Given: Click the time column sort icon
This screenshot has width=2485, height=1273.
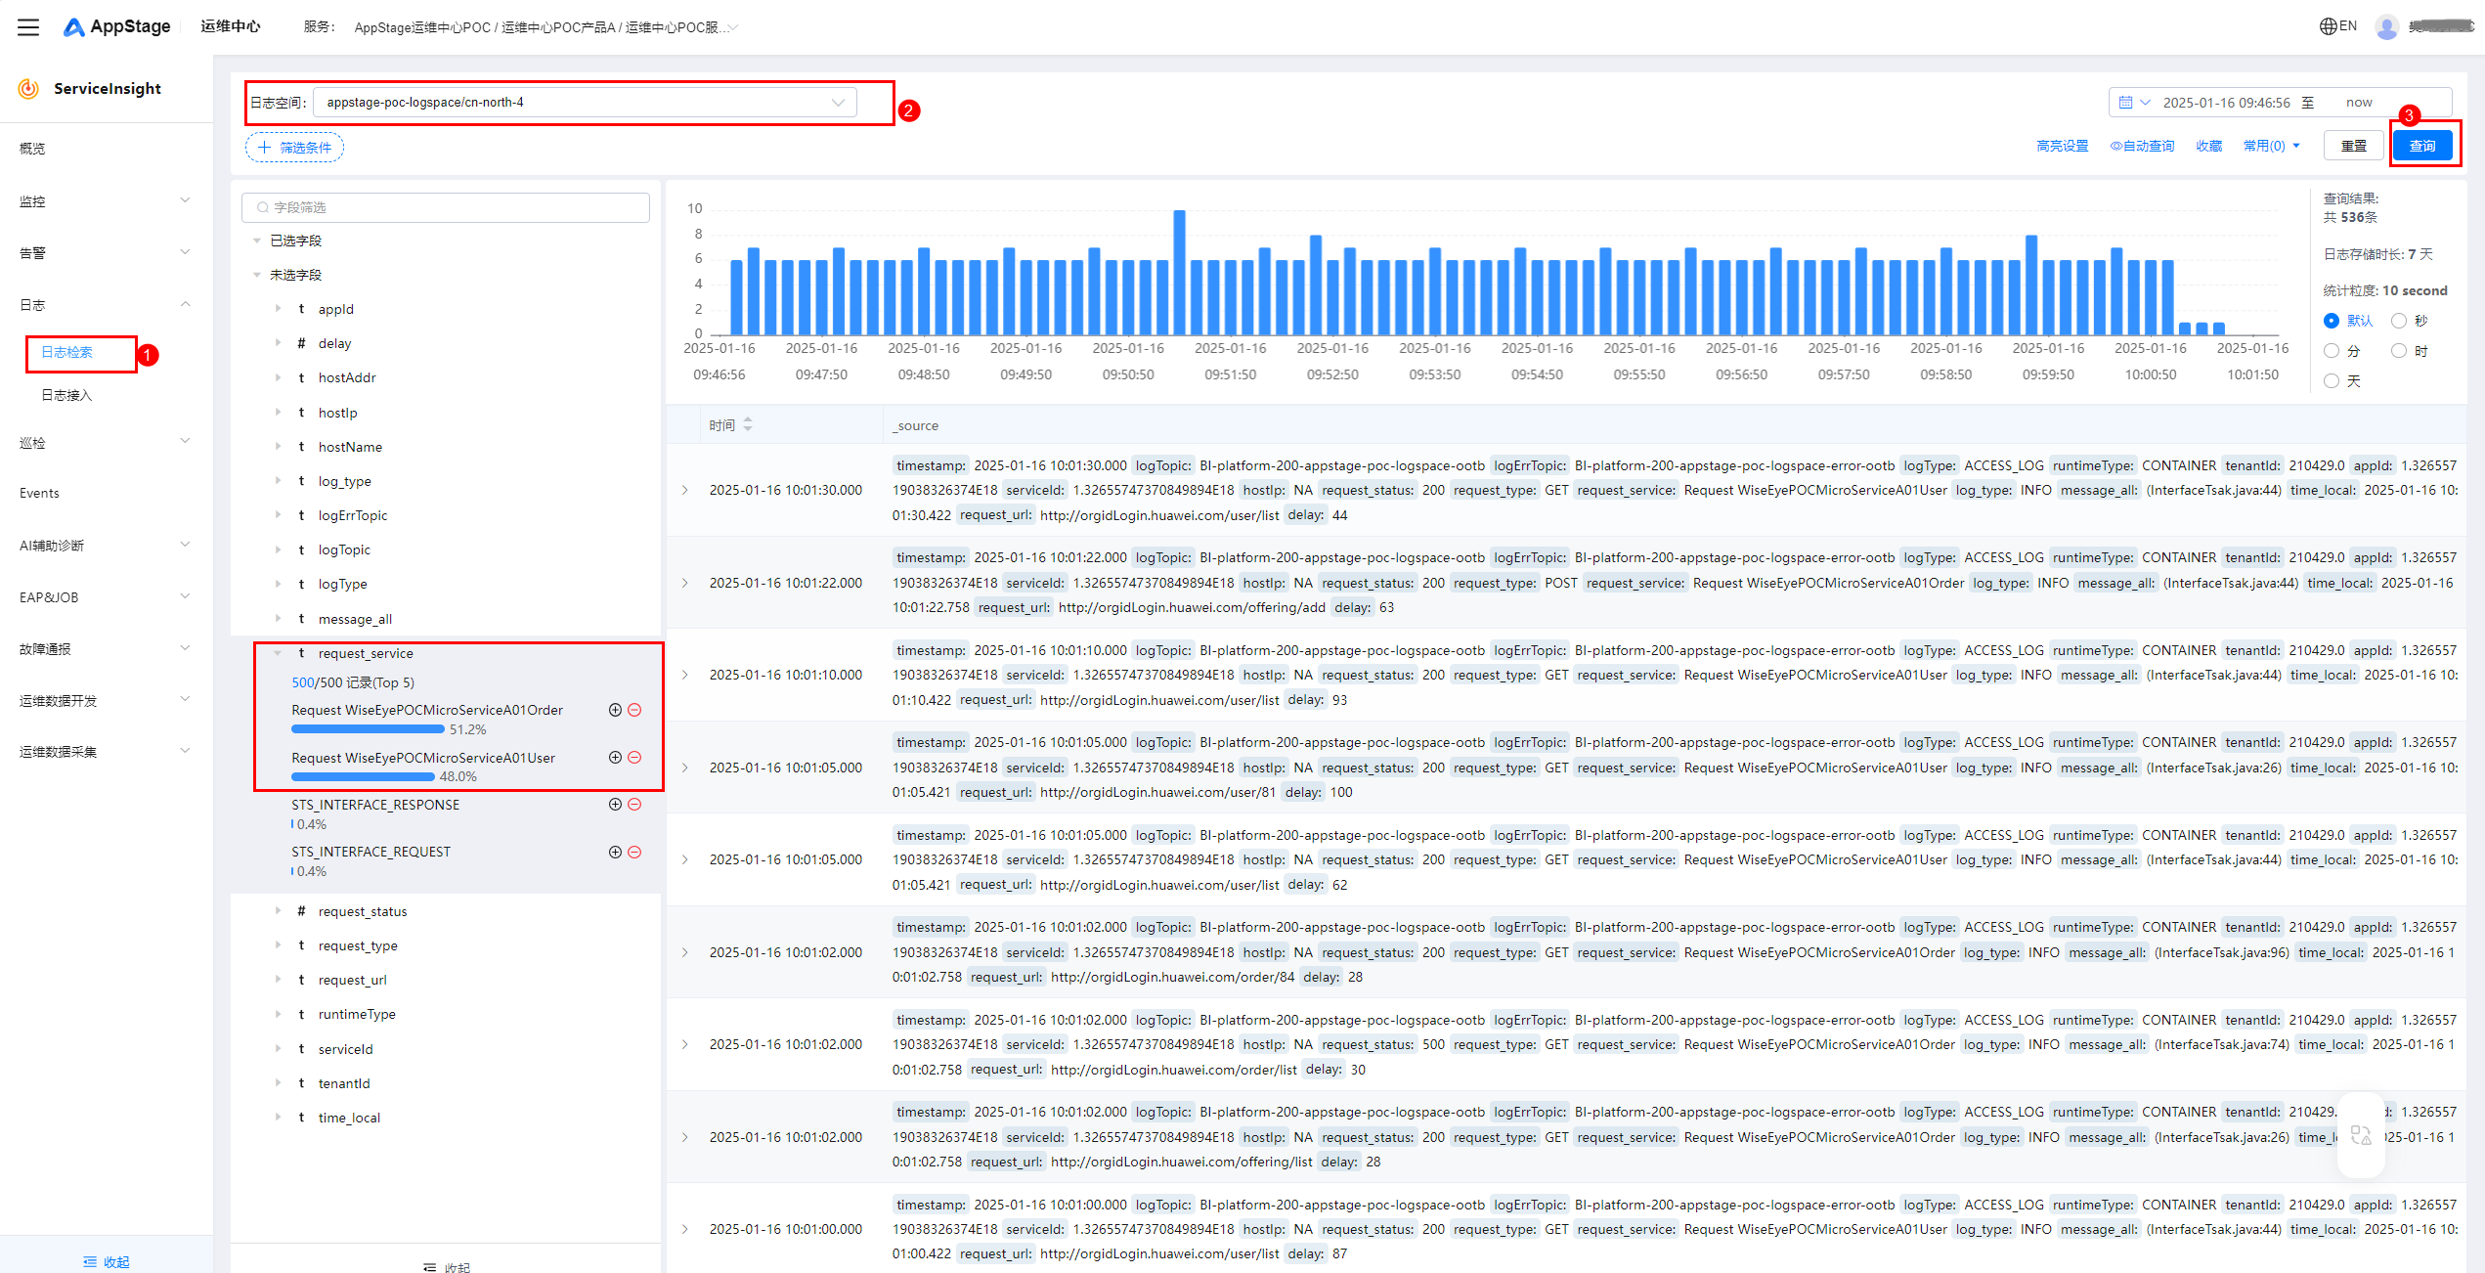Looking at the screenshot, I should click(x=748, y=424).
